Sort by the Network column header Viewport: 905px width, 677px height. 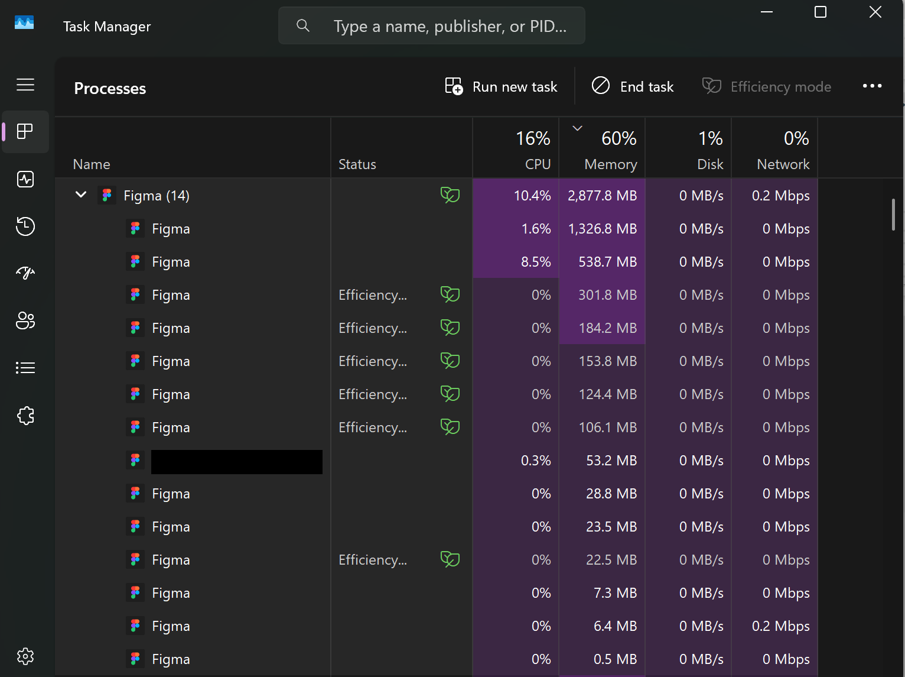pyautogui.click(x=774, y=148)
